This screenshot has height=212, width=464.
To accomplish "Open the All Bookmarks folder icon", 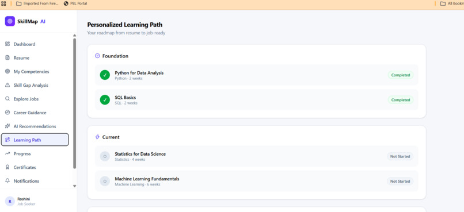I will (x=443, y=3).
